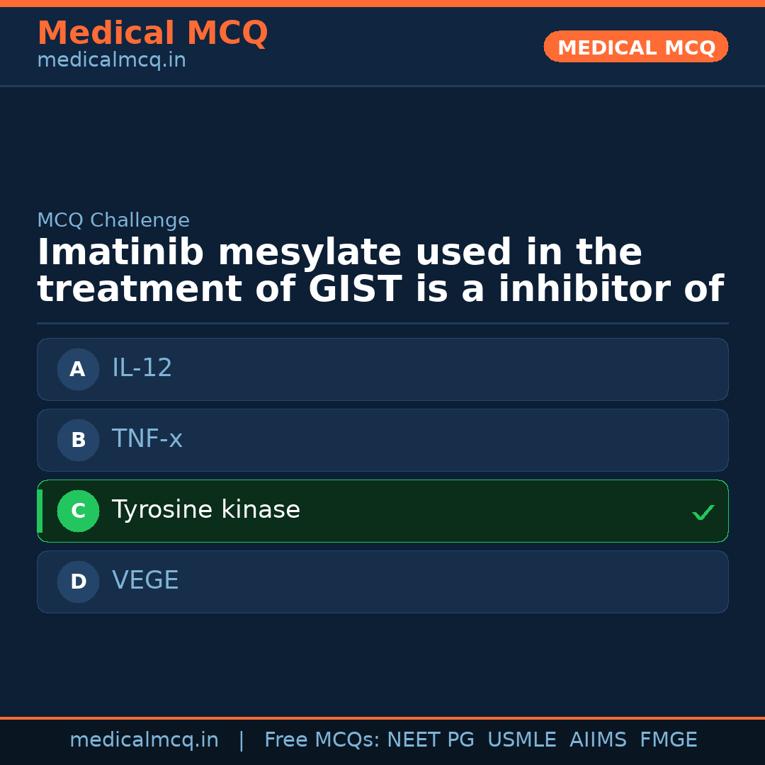
Task: Click the USMLE footer item
Action: pyautogui.click(x=521, y=740)
